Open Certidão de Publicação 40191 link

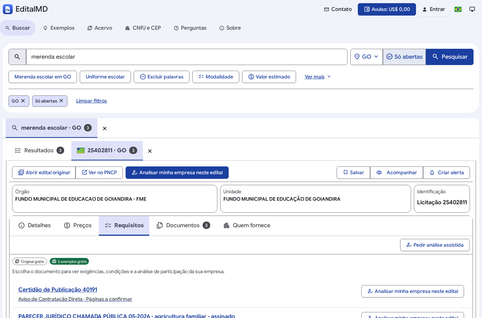click(58, 290)
